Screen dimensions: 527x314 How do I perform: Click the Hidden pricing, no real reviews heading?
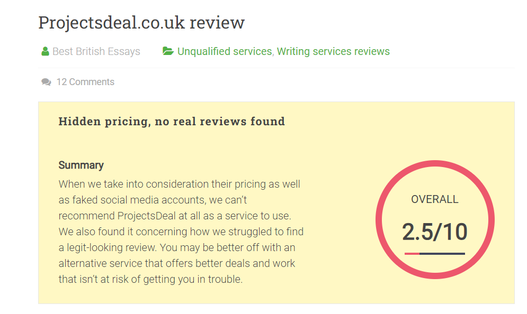172,122
